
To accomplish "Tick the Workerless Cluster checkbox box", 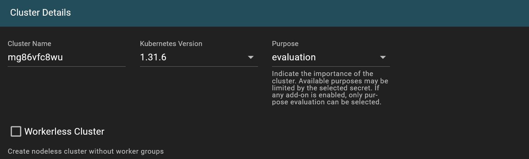I will tap(16, 131).
